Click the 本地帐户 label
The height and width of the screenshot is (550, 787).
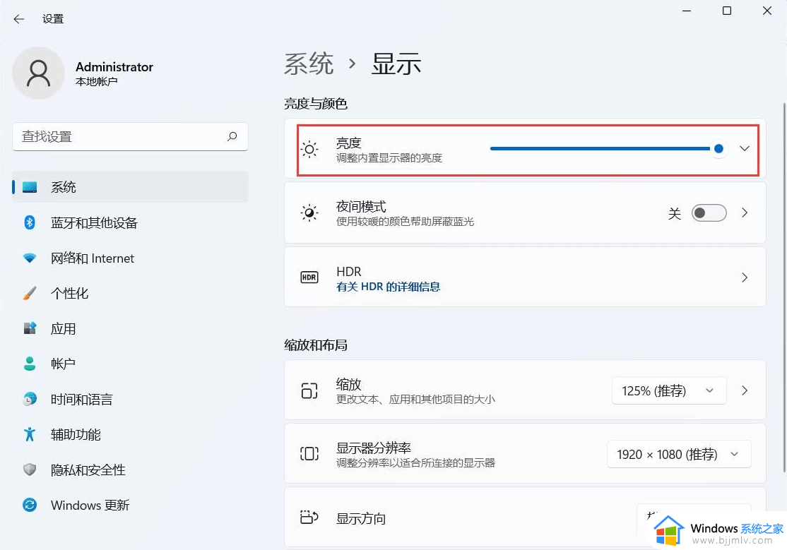(96, 81)
